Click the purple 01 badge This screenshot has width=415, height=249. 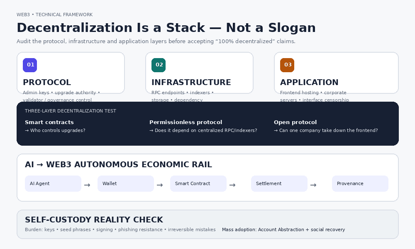[x=30, y=65]
